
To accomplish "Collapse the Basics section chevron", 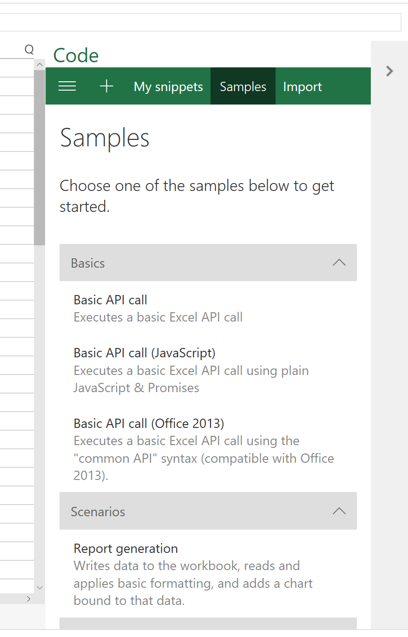I will pyautogui.click(x=339, y=263).
